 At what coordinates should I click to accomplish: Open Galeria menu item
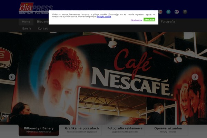tap(27, 29)
